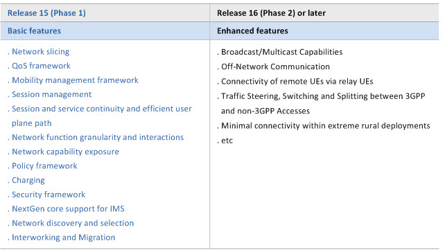Click the Policy framework entry

pos(44,166)
